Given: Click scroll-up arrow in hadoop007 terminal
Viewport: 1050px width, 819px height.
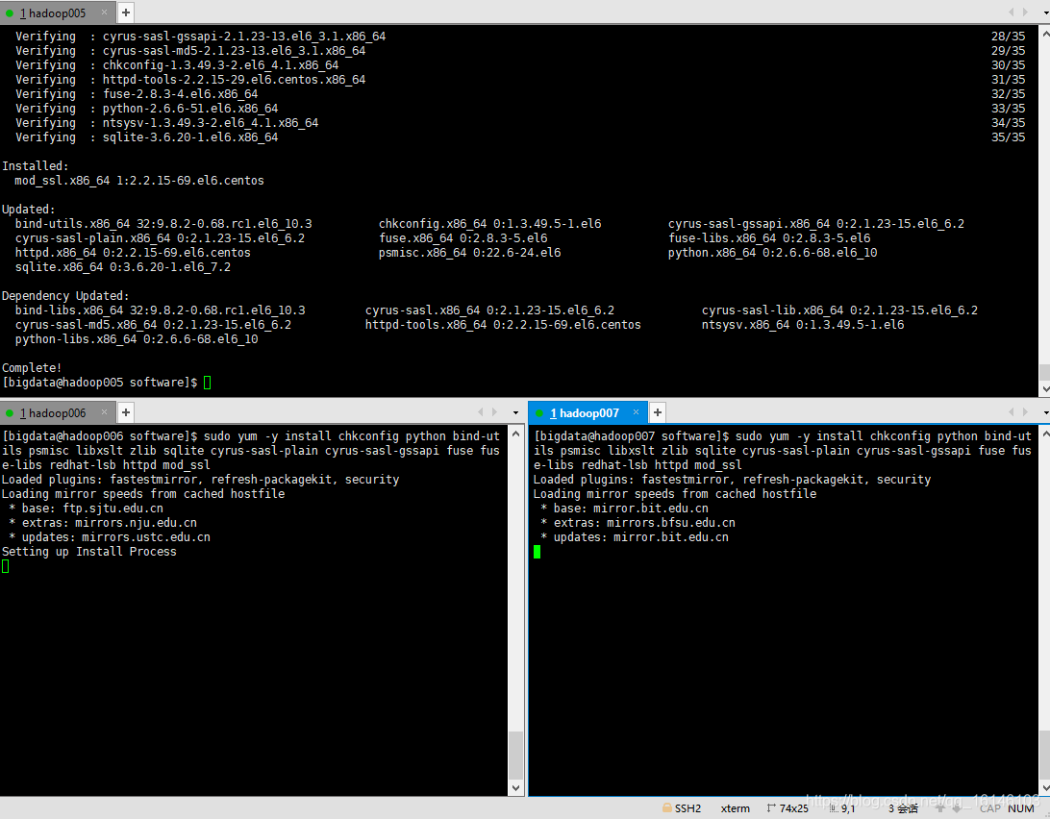Looking at the screenshot, I should tap(1044, 434).
